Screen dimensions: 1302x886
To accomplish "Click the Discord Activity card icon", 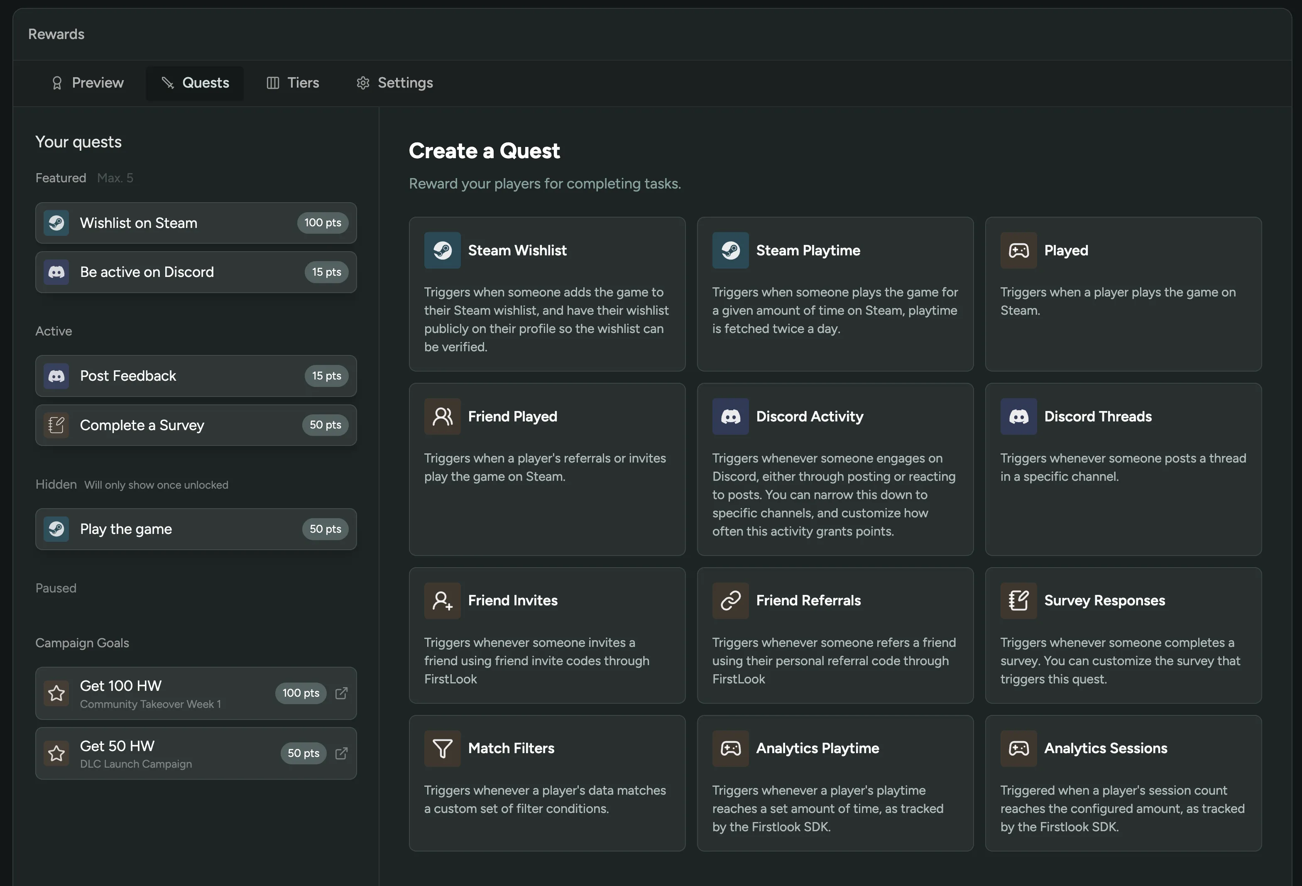I will [731, 416].
